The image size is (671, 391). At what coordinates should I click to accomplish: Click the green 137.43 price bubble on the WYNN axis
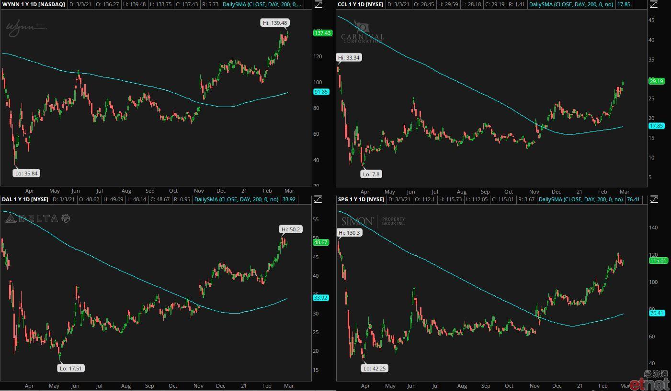(x=322, y=33)
